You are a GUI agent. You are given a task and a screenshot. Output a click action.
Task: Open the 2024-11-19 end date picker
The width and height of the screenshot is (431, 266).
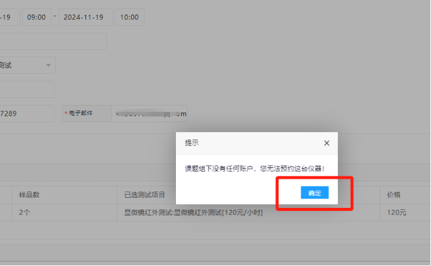(x=85, y=18)
